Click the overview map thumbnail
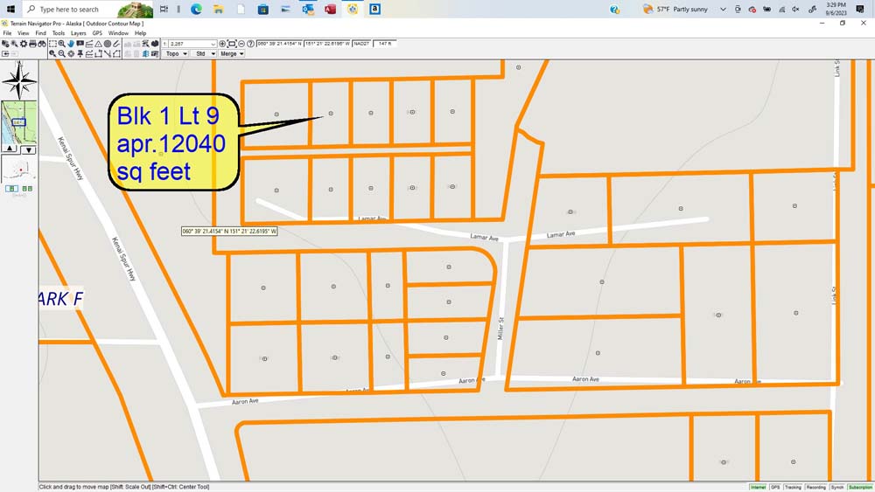The height and width of the screenshot is (492, 875). pos(19,122)
